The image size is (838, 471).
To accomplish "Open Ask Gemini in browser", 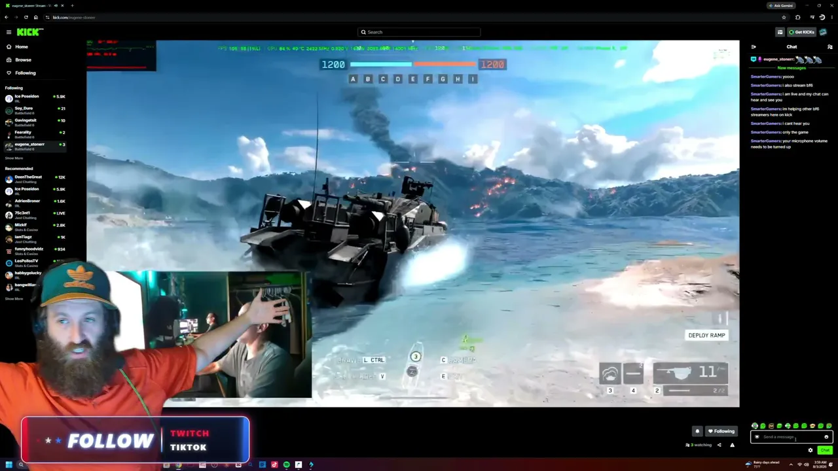I will tap(780, 5).
